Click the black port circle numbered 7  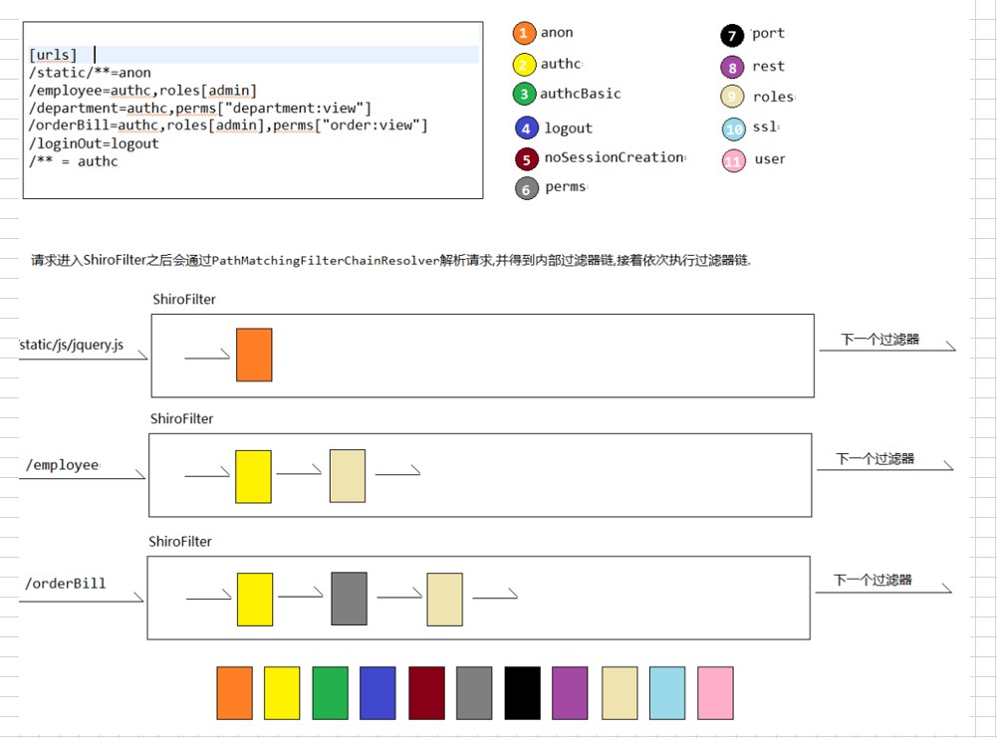732,36
